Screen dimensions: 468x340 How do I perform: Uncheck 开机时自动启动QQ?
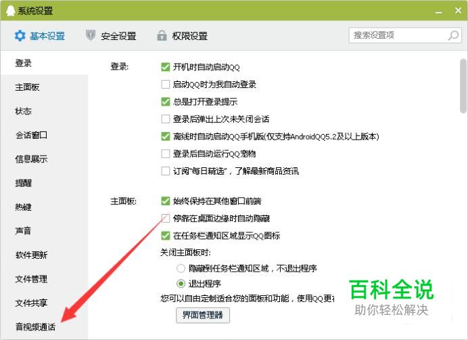(x=165, y=67)
